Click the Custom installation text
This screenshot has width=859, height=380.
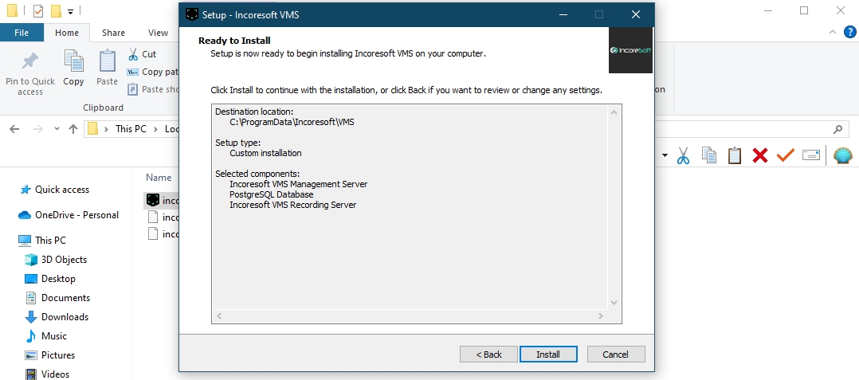tap(265, 153)
